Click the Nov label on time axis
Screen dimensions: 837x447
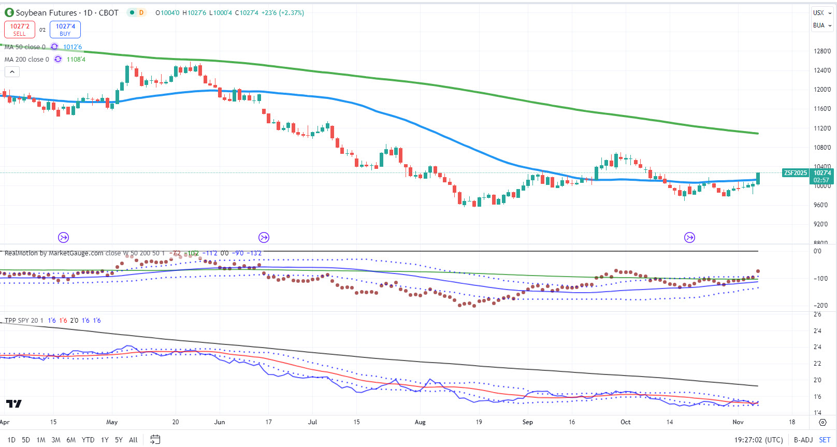coord(738,422)
